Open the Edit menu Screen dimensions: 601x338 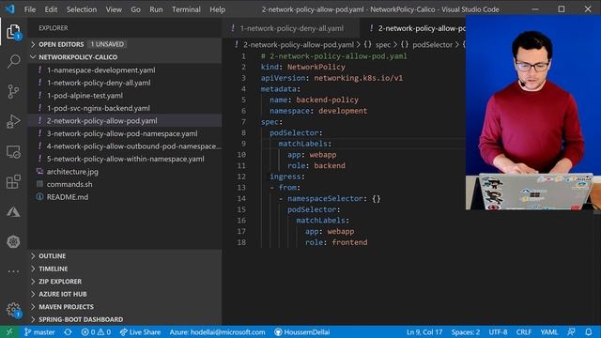[51, 9]
